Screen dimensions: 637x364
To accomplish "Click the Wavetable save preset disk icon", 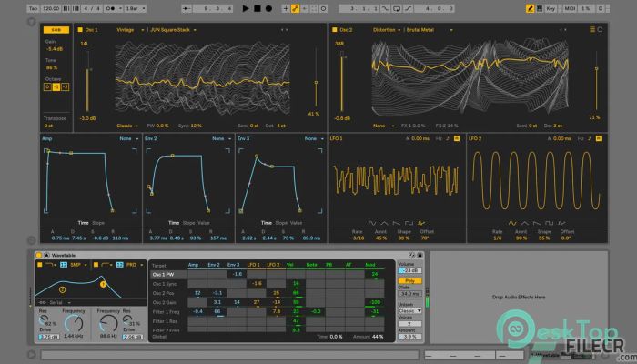I will 420,255.
